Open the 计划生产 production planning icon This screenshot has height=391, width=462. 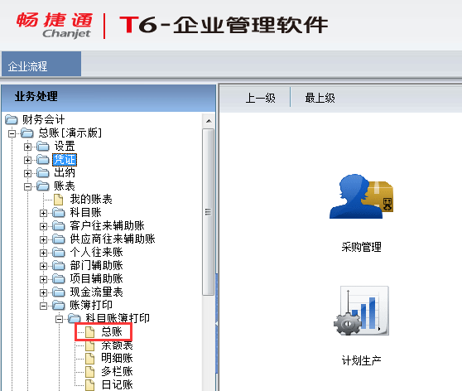coord(361,311)
